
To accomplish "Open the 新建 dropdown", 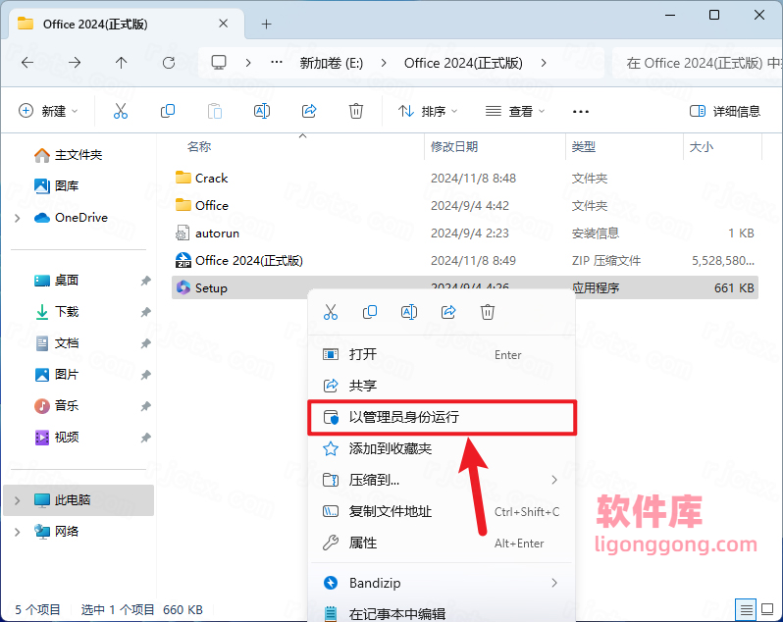I will [x=48, y=111].
